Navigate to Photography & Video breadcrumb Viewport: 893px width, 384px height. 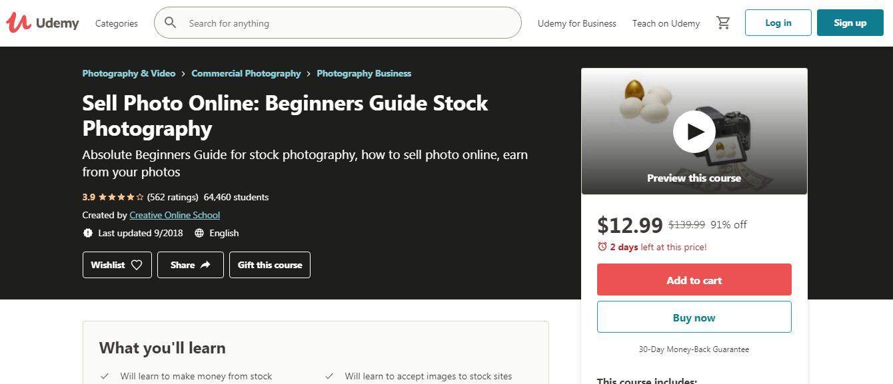point(129,73)
